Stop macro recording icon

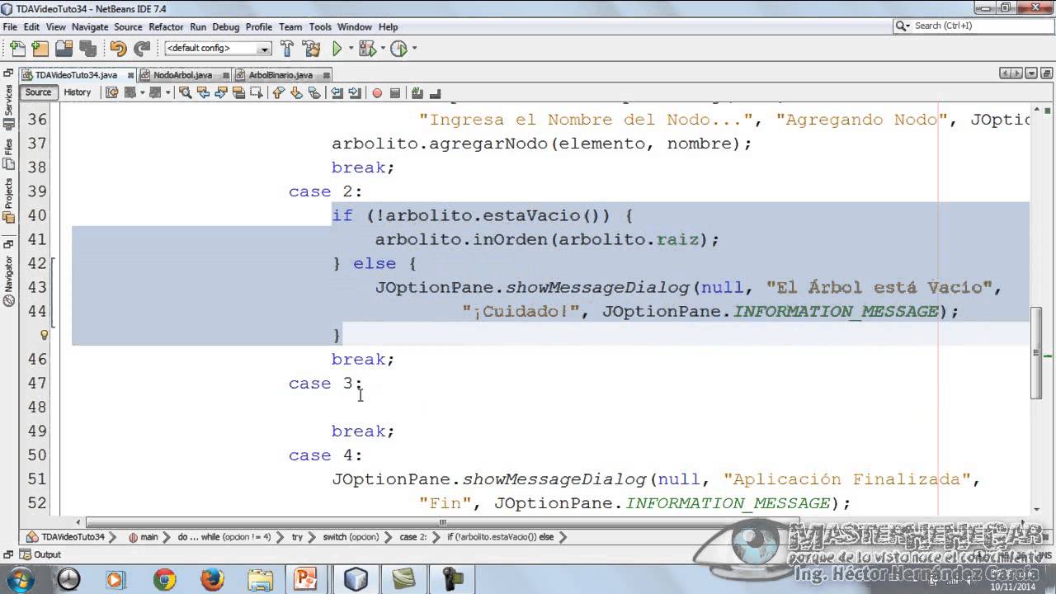click(x=395, y=92)
